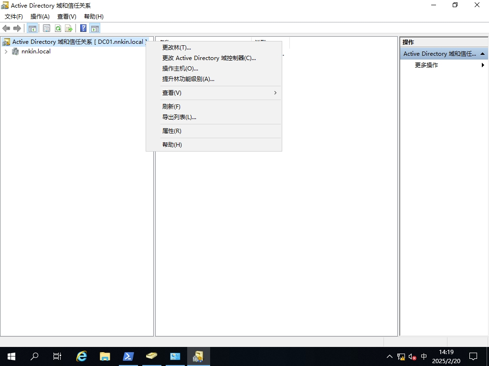
Task: Click the blue Help question-mark icon
Action: coord(83,28)
